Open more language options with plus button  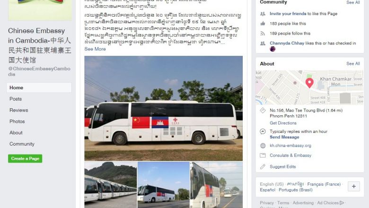[354, 186]
